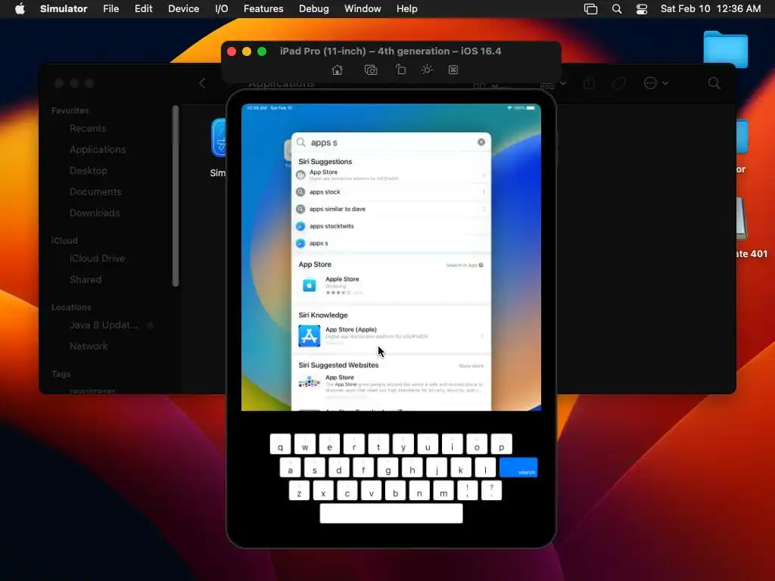The image size is (775, 581).
Task: Open the App Store Siri suggestion row
Action: [x=391, y=175]
